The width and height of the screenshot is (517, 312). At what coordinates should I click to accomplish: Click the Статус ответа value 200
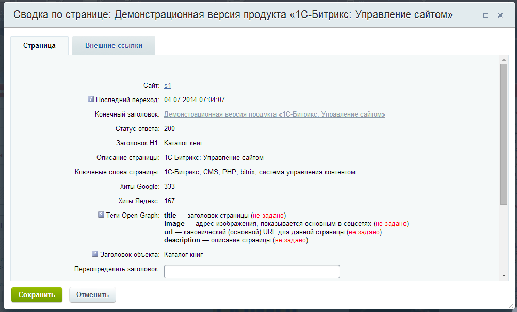[169, 129]
